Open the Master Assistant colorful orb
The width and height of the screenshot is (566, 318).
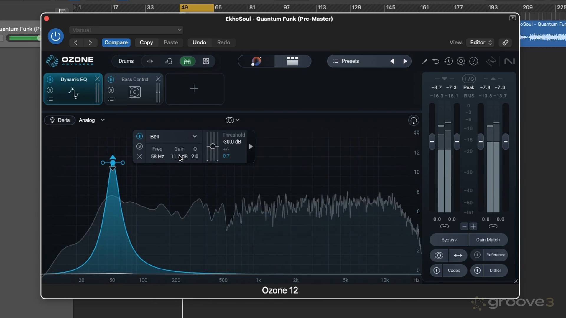click(x=256, y=61)
